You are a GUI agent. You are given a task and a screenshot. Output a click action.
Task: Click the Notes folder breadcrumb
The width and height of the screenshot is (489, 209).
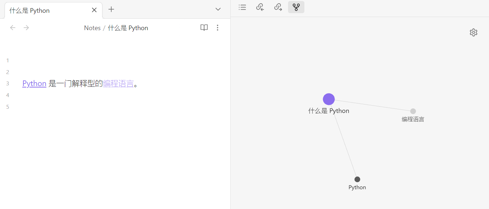[92, 28]
